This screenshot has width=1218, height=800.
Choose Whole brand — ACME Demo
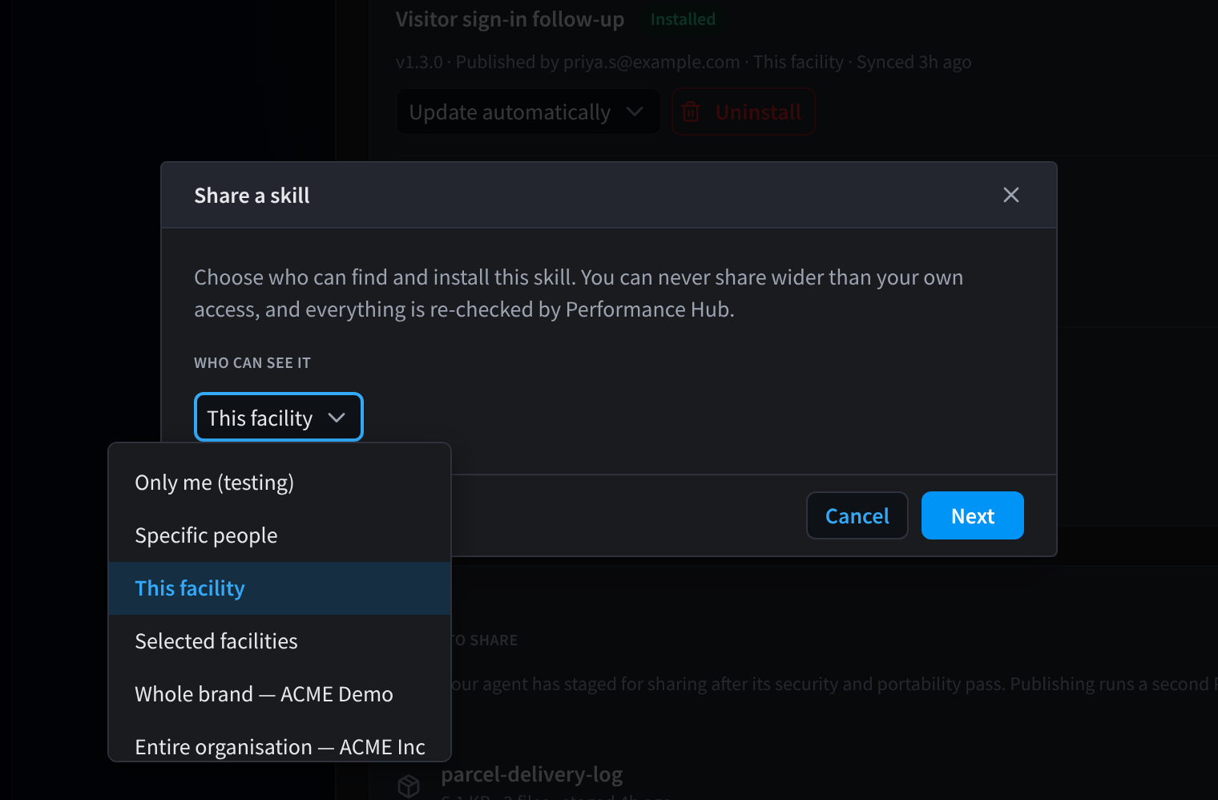tap(280, 694)
